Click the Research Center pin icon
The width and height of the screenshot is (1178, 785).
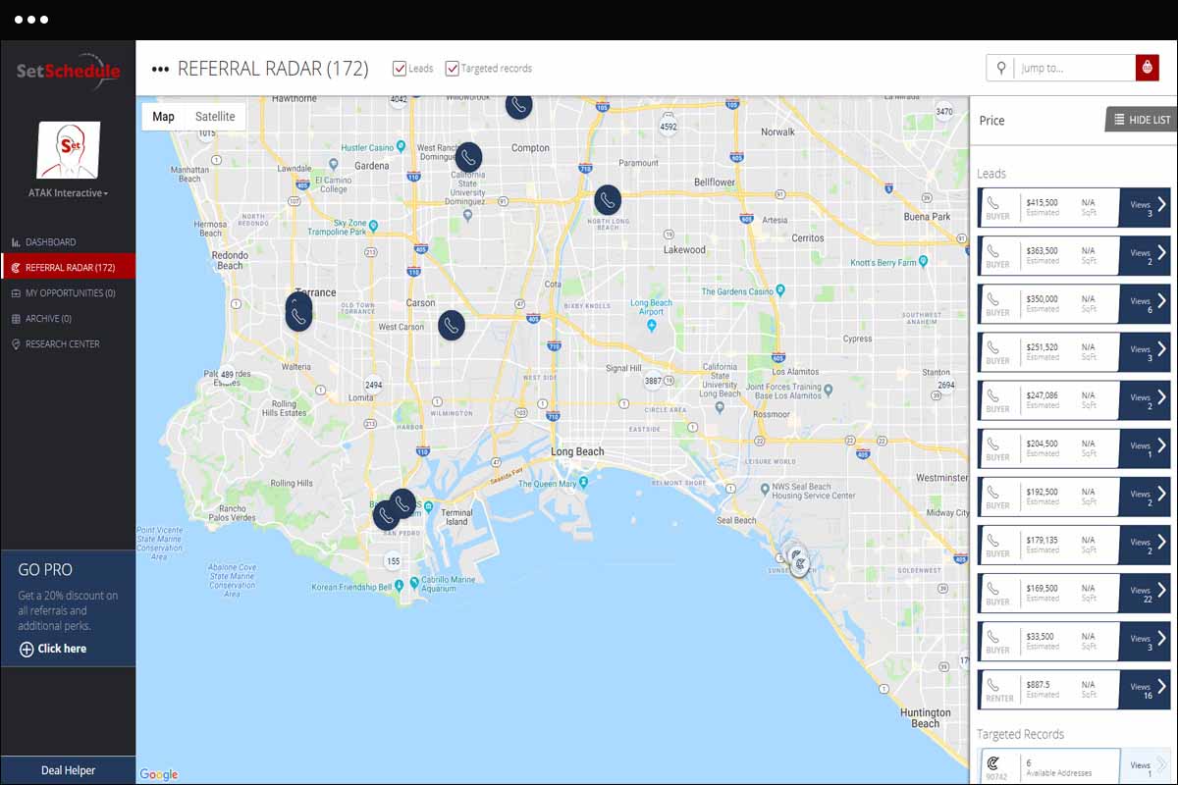click(16, 344)
